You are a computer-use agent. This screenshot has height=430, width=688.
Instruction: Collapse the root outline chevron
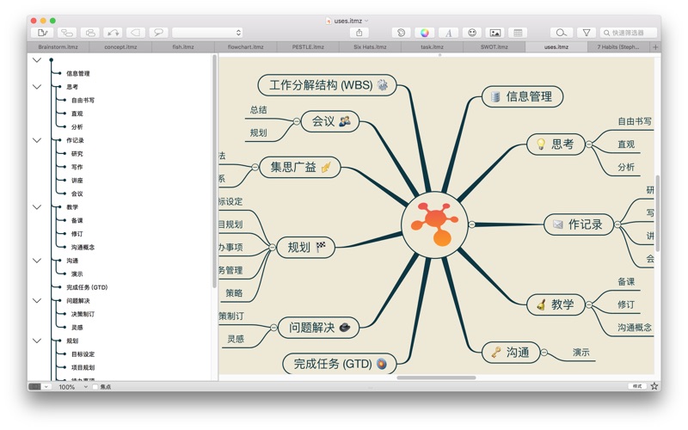[37, 59]
